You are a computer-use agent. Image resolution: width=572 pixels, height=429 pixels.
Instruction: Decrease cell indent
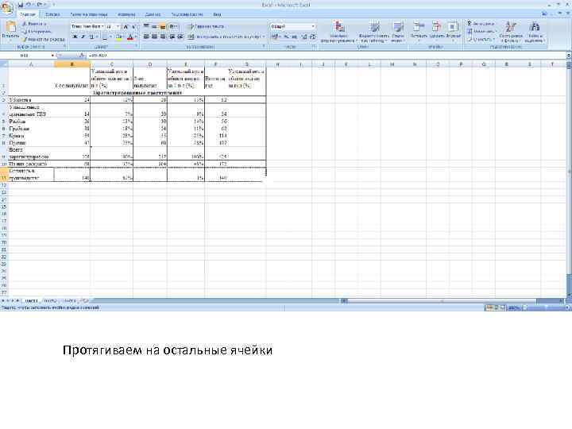172,37
